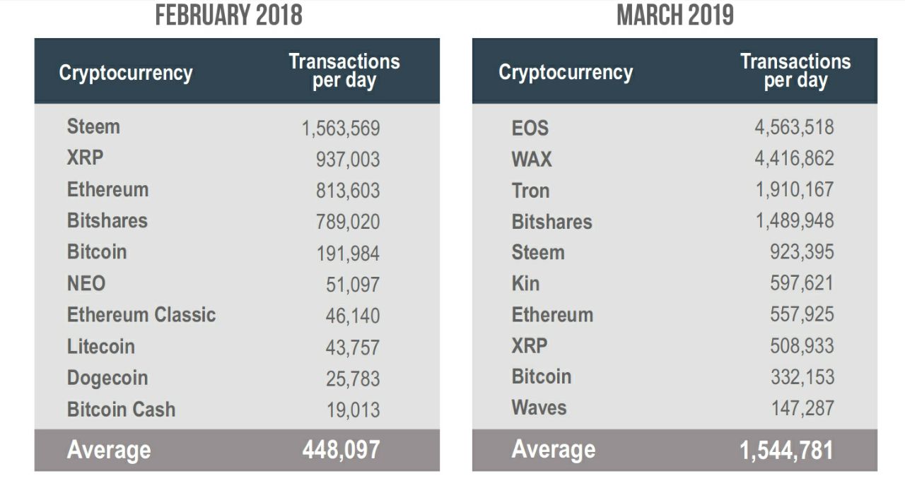Select the Kin row label
This screenshot has height=500, width=905.
(525, 284)
